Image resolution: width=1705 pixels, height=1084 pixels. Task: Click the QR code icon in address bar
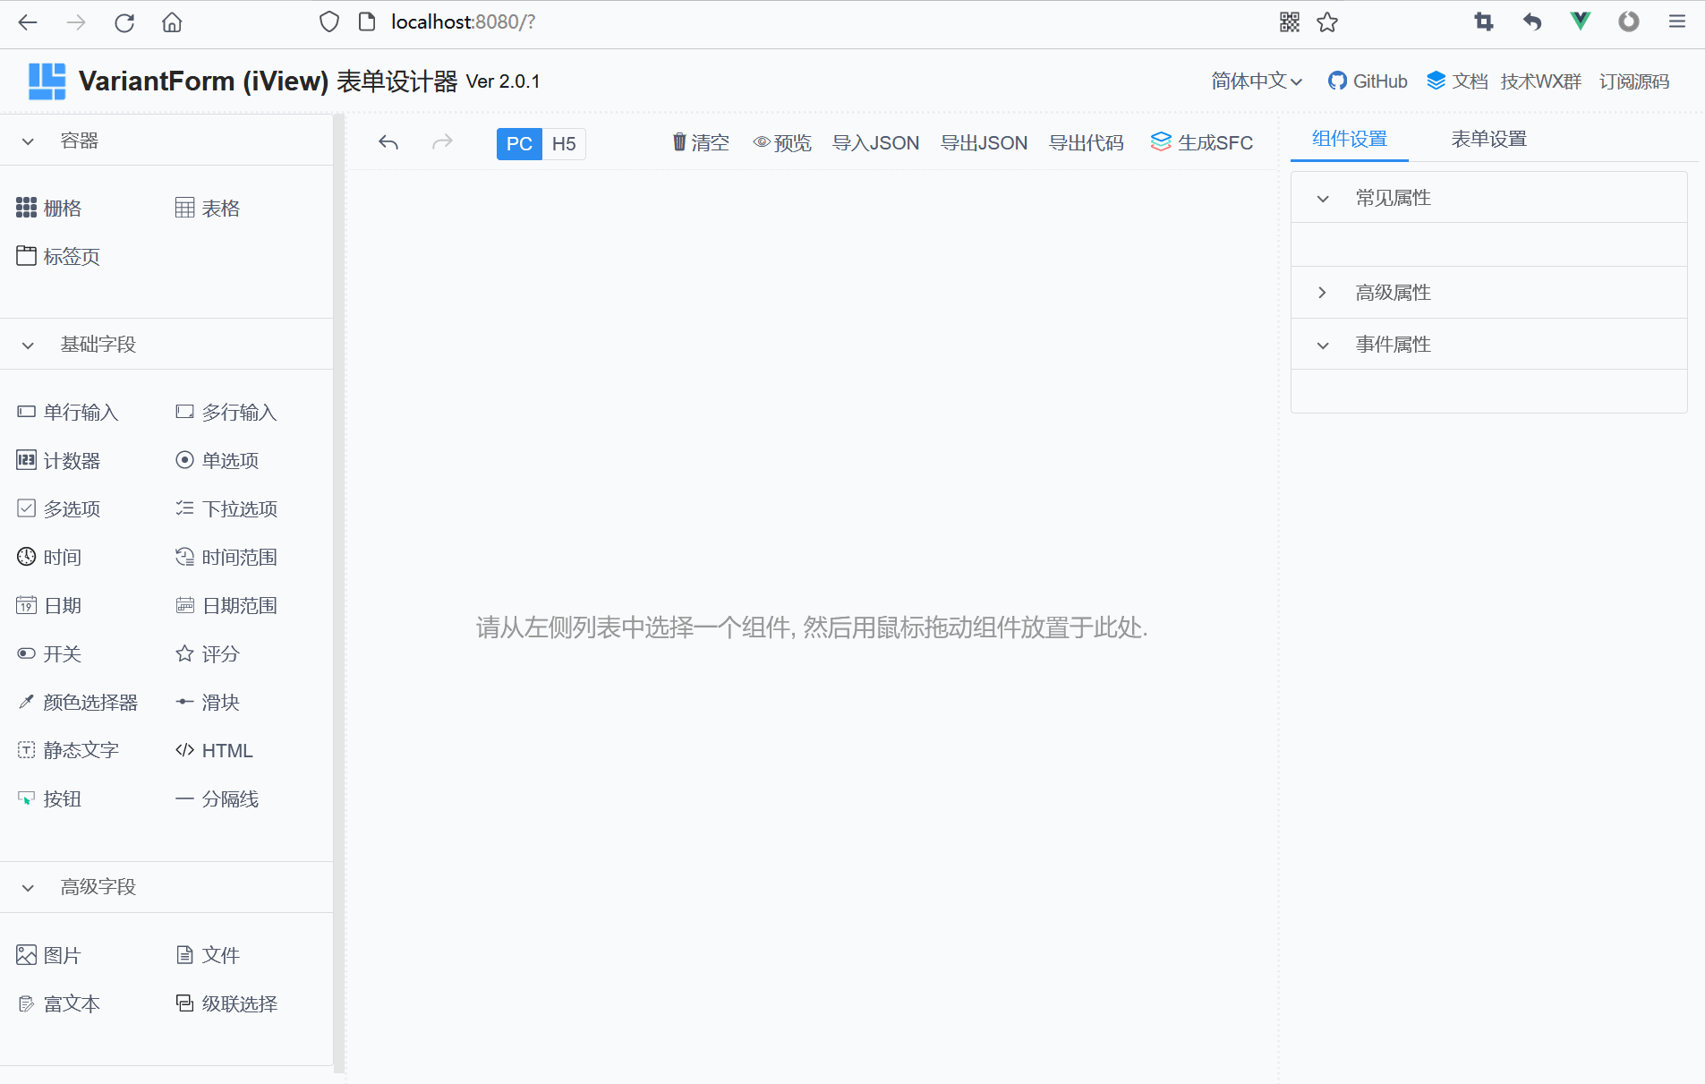tap(1290, 22)
